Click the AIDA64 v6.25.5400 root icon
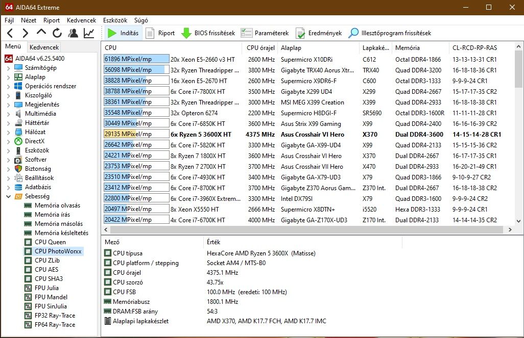Image resolution: width=524 pixels, height=338 pixels. [x=9, y=59]
